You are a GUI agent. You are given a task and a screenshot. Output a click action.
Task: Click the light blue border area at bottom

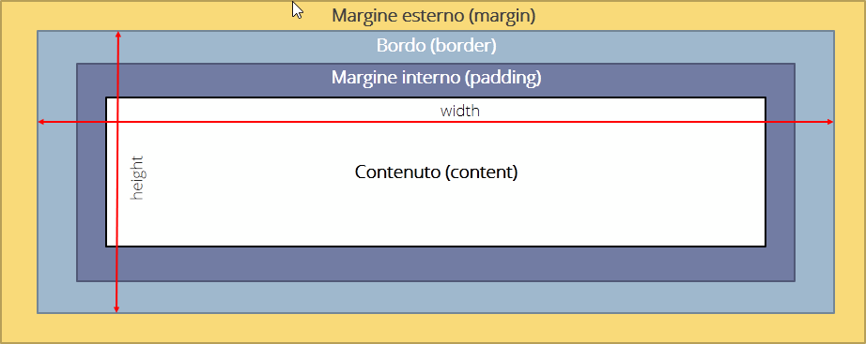pyautogui.click(x=436, y=297)
